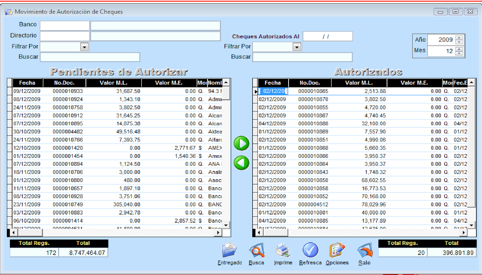The height and width of the screenshot is (275, 482).
Task: Decrease the Mes value with down spinner
Action: click(459, 53)
